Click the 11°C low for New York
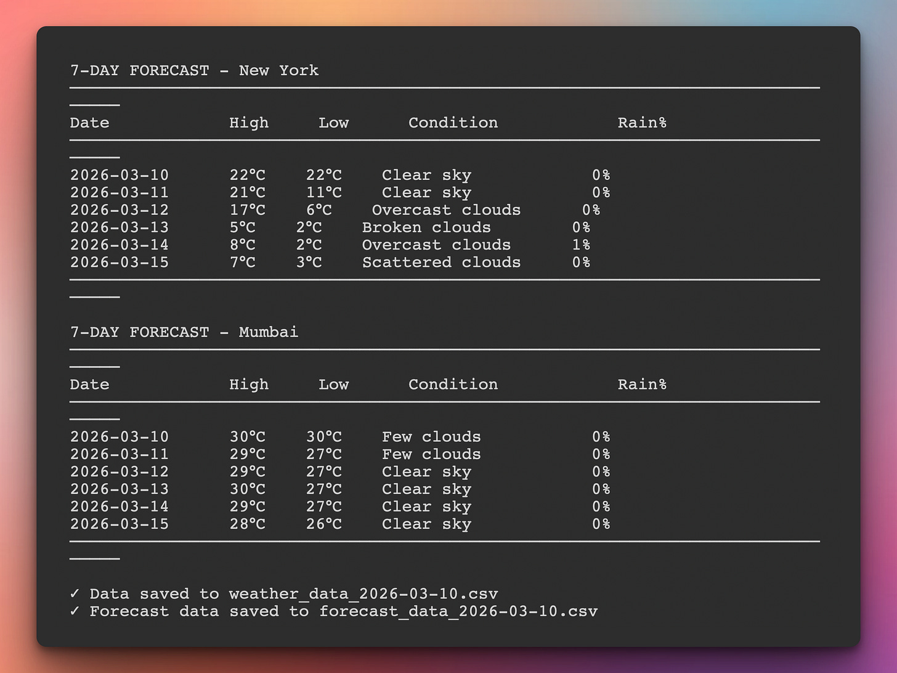The image size is (897, 673). coord(324,192)
